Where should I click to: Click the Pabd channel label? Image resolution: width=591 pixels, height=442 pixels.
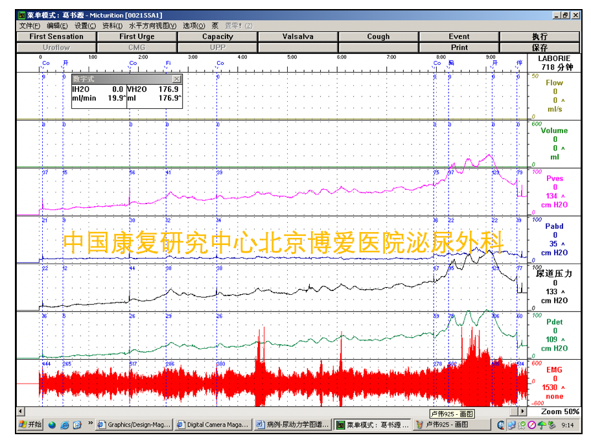pyautogui.click(x=555, y=226)
